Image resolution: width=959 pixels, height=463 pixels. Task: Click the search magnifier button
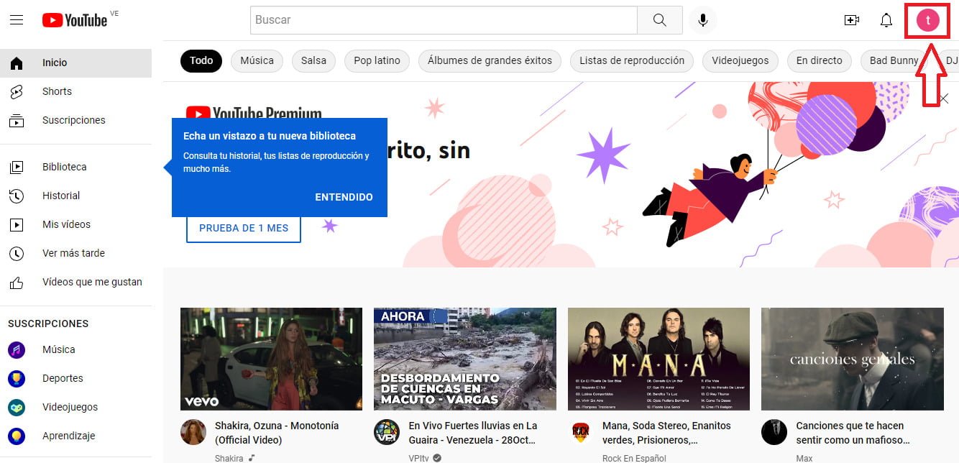(660, 20)
